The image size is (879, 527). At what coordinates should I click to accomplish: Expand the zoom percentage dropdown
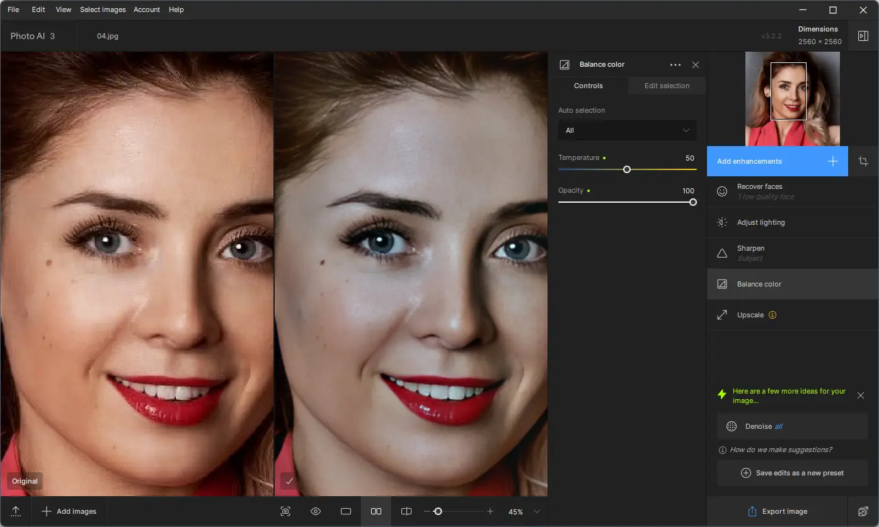pos(537,511)
